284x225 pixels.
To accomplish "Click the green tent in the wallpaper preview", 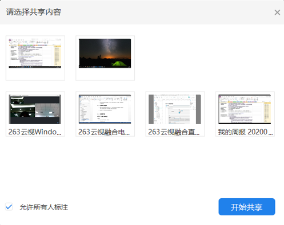I will [x=119, y=64].
